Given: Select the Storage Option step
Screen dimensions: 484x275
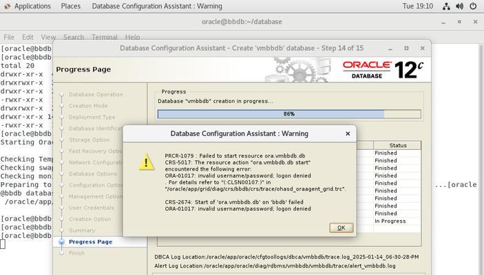Looking at the screenshot, I should point(90,140).
